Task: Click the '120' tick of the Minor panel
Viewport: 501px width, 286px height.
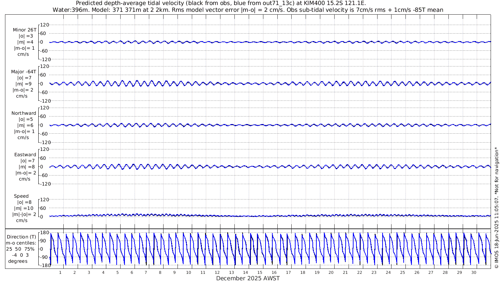Action: pos(44,25)
